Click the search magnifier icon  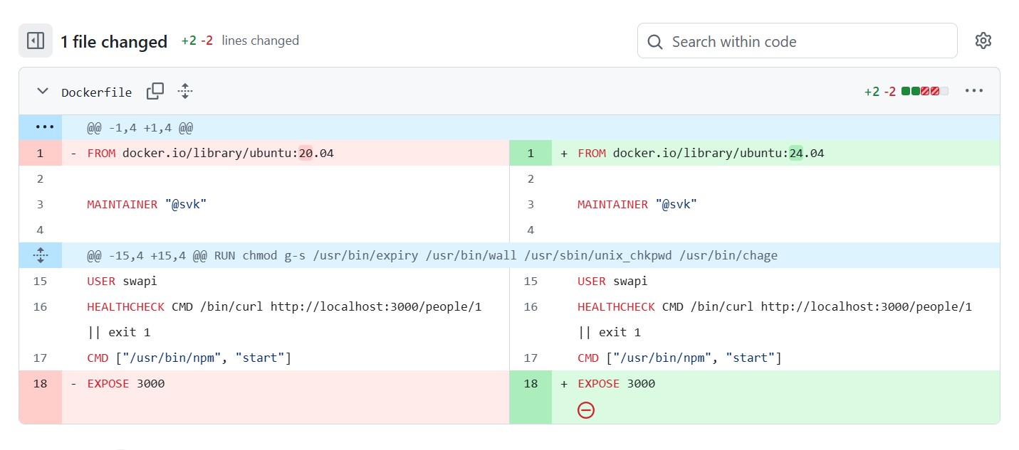coord(654,41)
